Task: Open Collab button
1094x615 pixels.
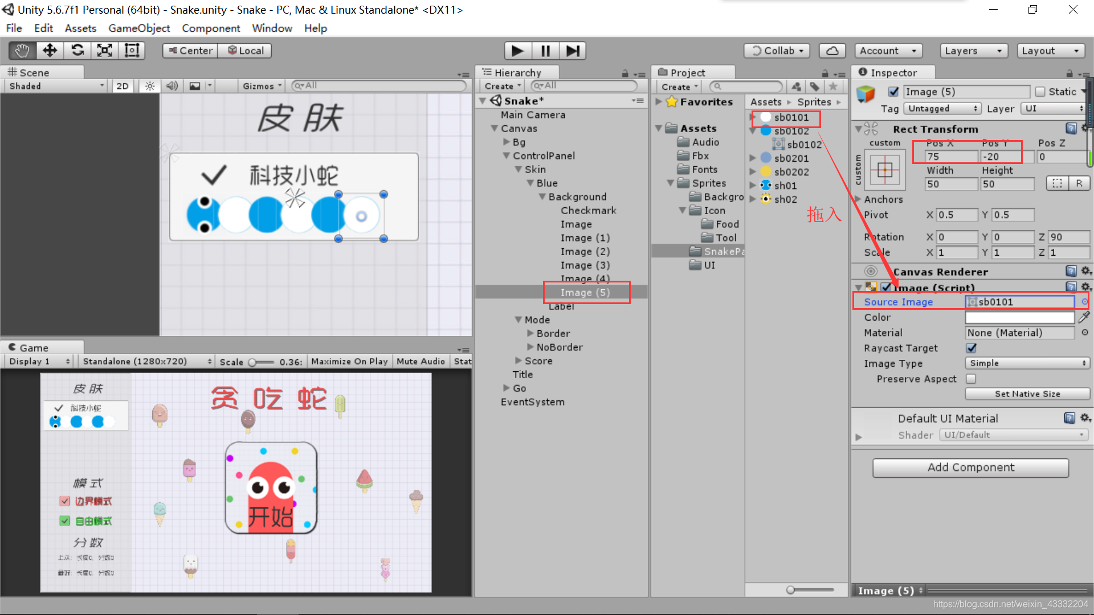Action: (x=777, y=51)
